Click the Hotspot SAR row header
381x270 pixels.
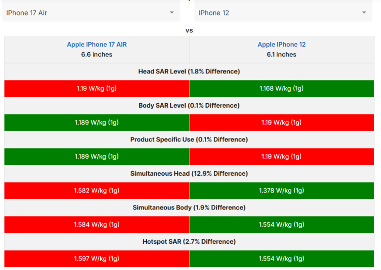tap(189, 241)
